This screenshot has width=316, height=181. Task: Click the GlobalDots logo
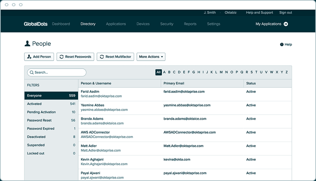[x=36, y=24]
